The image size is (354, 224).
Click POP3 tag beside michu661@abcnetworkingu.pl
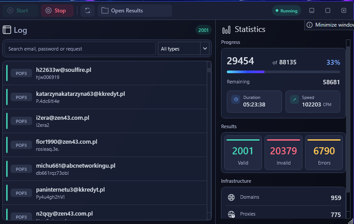pos(21,169)
